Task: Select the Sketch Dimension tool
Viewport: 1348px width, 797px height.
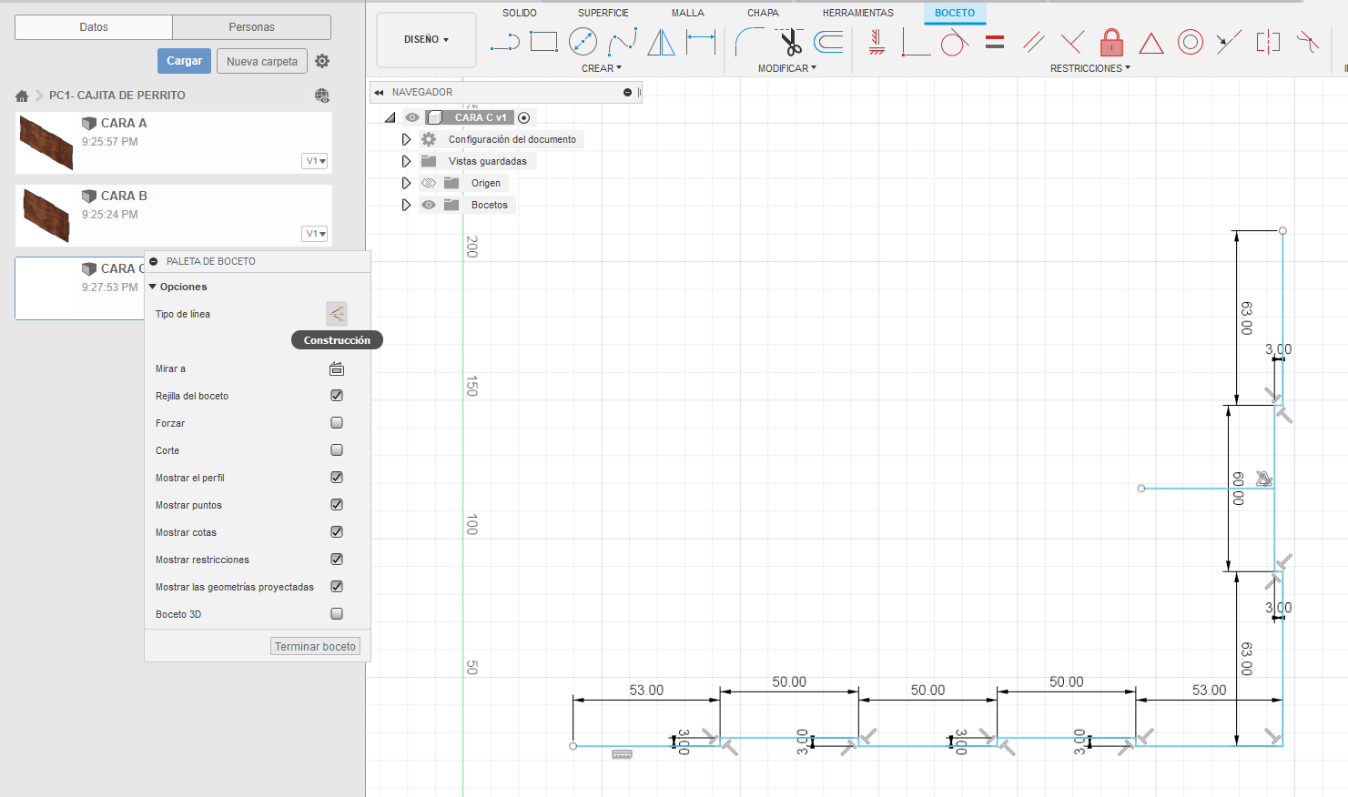Action: click(x=701, y=42)
